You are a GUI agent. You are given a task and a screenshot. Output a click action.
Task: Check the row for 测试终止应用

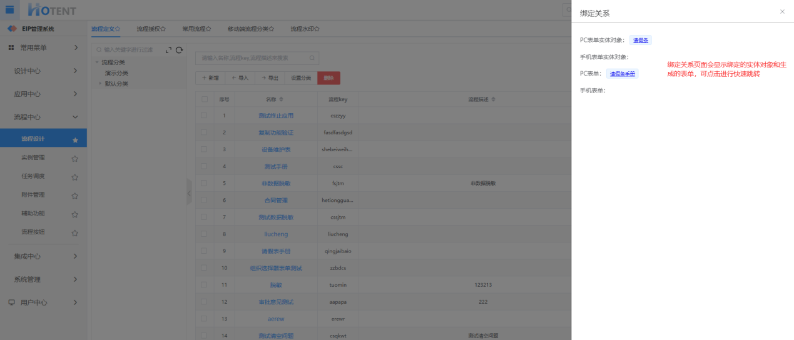tap(204, 116)
